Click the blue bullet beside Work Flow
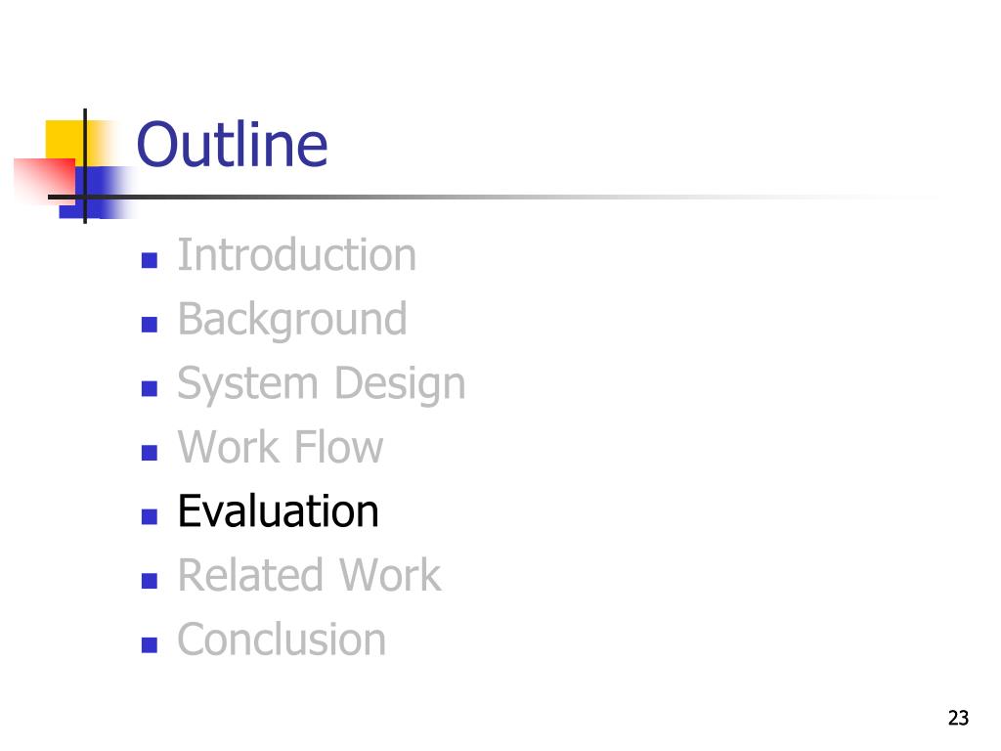The height and width of the screenshot is (751, 1001). 150,453
